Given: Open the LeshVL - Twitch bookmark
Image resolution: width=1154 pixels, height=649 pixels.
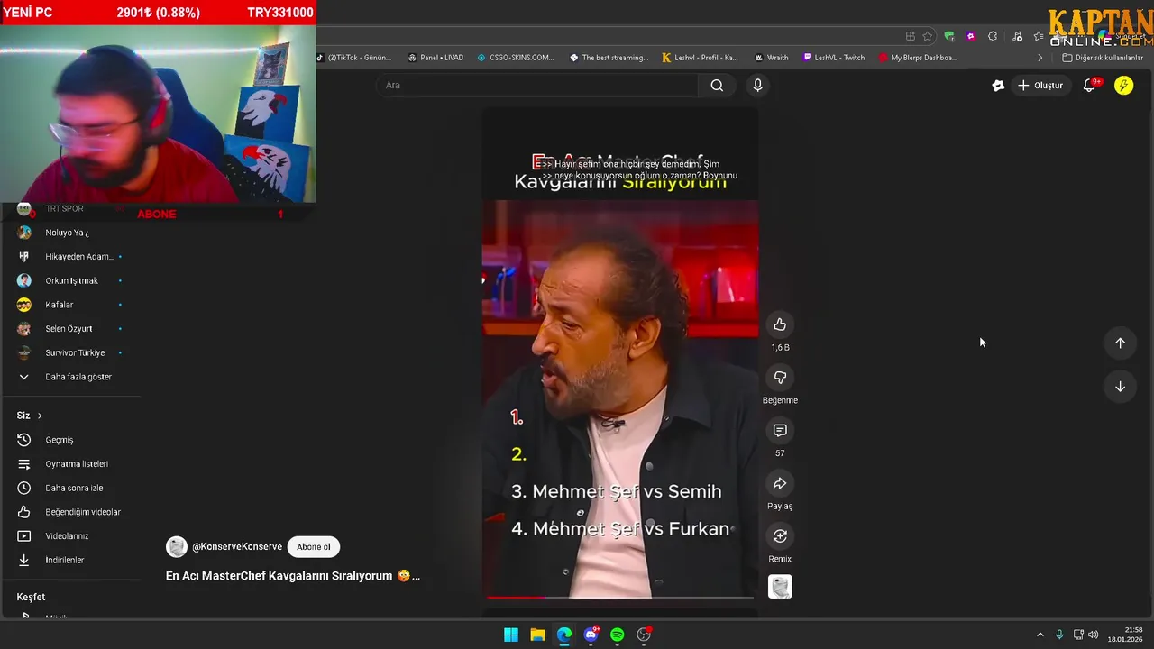Looking at the screenshot, I should click(x=834, y=58).
